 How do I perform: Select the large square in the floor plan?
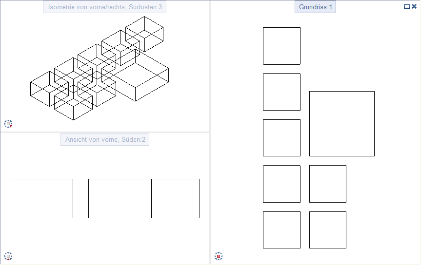(x=342, y=124)
